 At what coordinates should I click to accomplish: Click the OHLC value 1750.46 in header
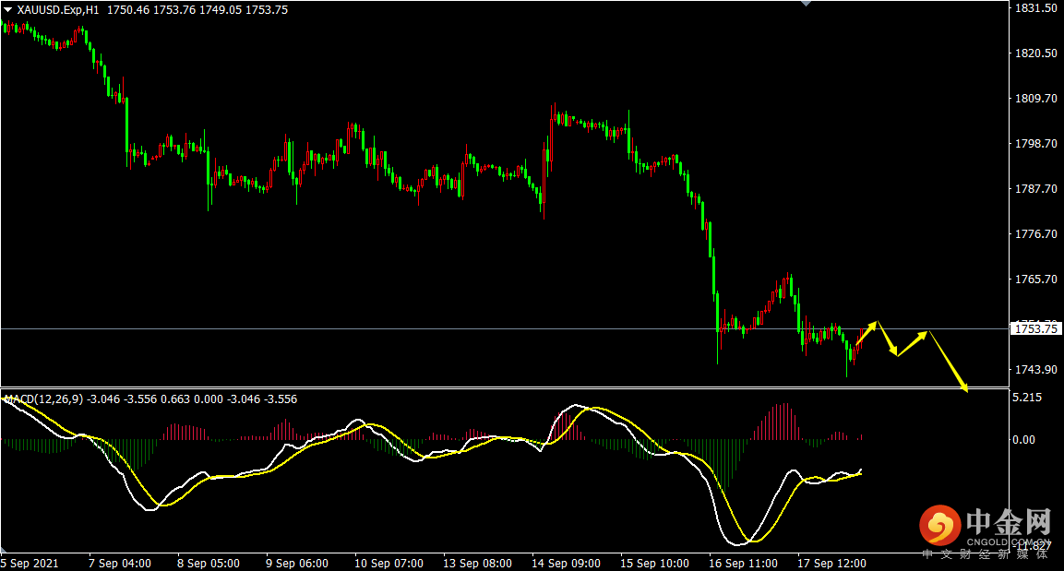(x=127, y=10)
